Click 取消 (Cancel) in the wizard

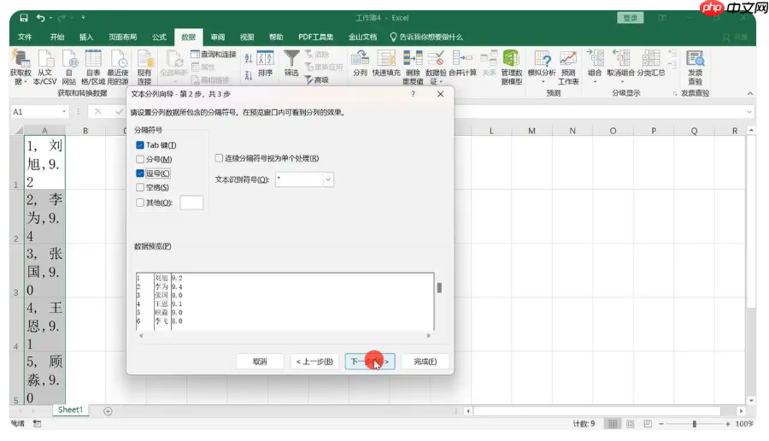coord(260,362)
